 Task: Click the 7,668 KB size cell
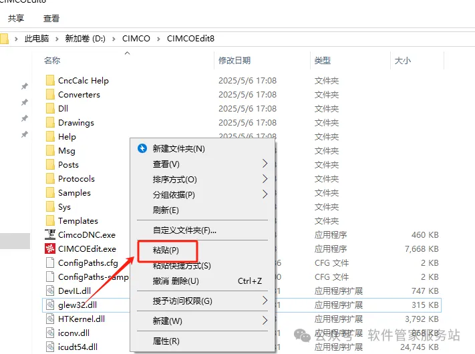pyautogui.click(x=422, y=249)
